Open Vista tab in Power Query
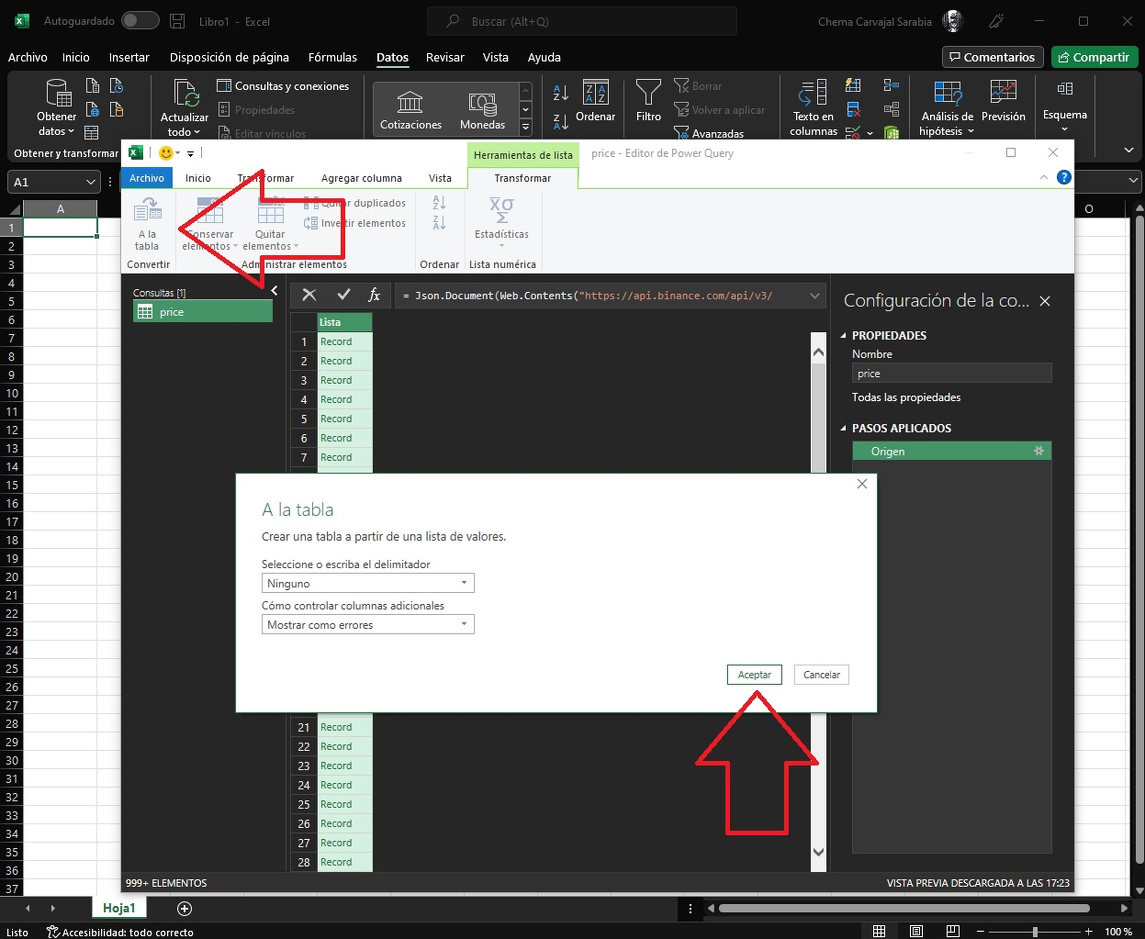The image size is (1145, 939). pos(440,178)
